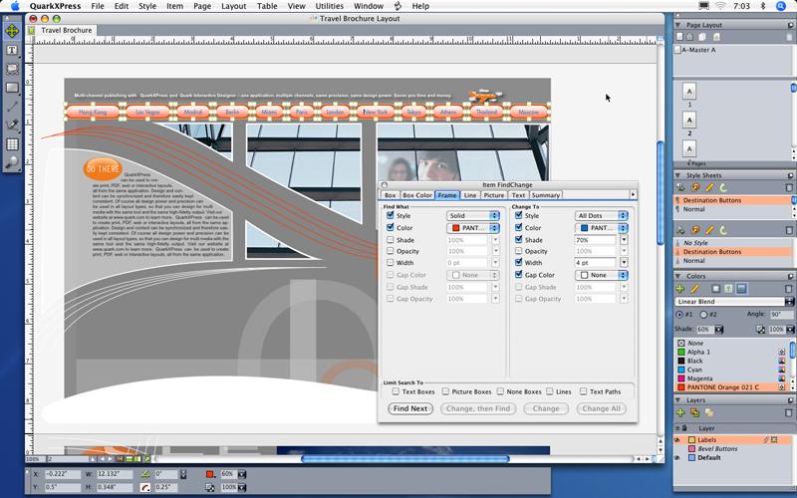
Task: Select the Item (move) tool
Action: coord(12,31)
